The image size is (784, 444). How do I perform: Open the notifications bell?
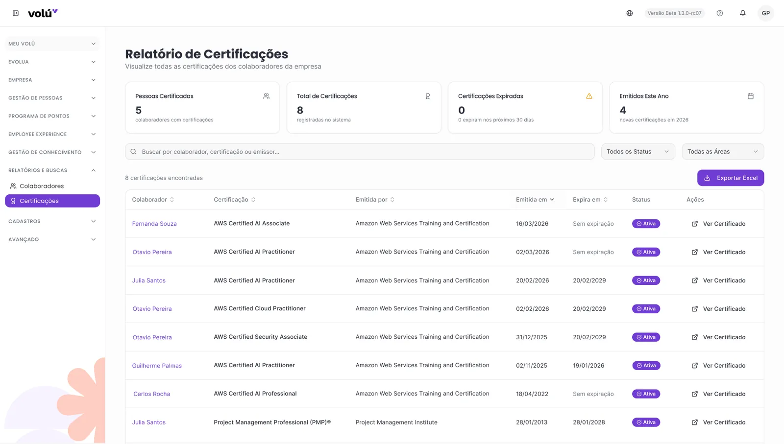743,13
